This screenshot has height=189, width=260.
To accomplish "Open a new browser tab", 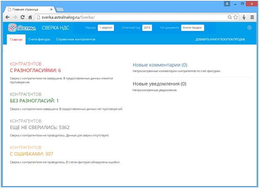I will point(60,10).
